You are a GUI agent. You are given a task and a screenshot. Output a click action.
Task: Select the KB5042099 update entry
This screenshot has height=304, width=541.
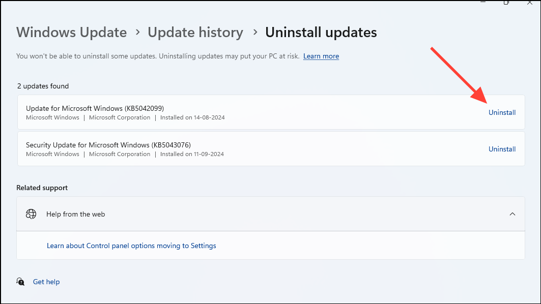tap(204, 112)
